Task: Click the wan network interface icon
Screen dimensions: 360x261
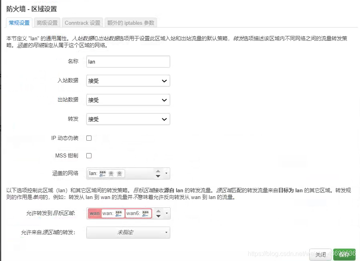Action: [x=119, y=213]
